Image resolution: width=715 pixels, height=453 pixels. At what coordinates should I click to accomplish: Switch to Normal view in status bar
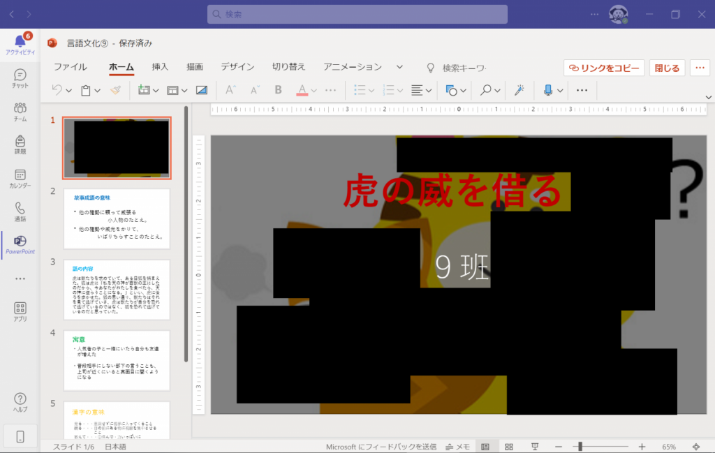click(x=485, y=447)
